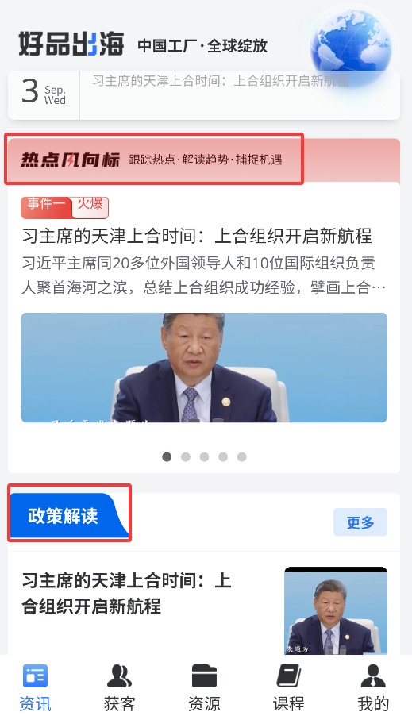Image resolution: width=412 pixels, height=716 pixels.
Task: Tap the 获客 people icon
Action: (119, 676)
